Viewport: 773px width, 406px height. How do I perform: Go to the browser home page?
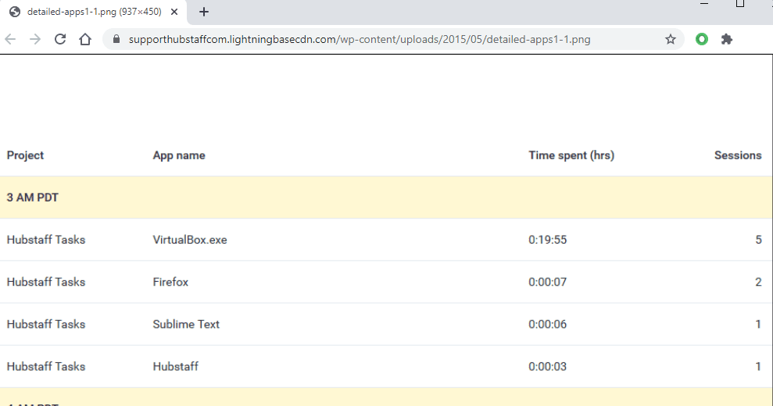85,39
